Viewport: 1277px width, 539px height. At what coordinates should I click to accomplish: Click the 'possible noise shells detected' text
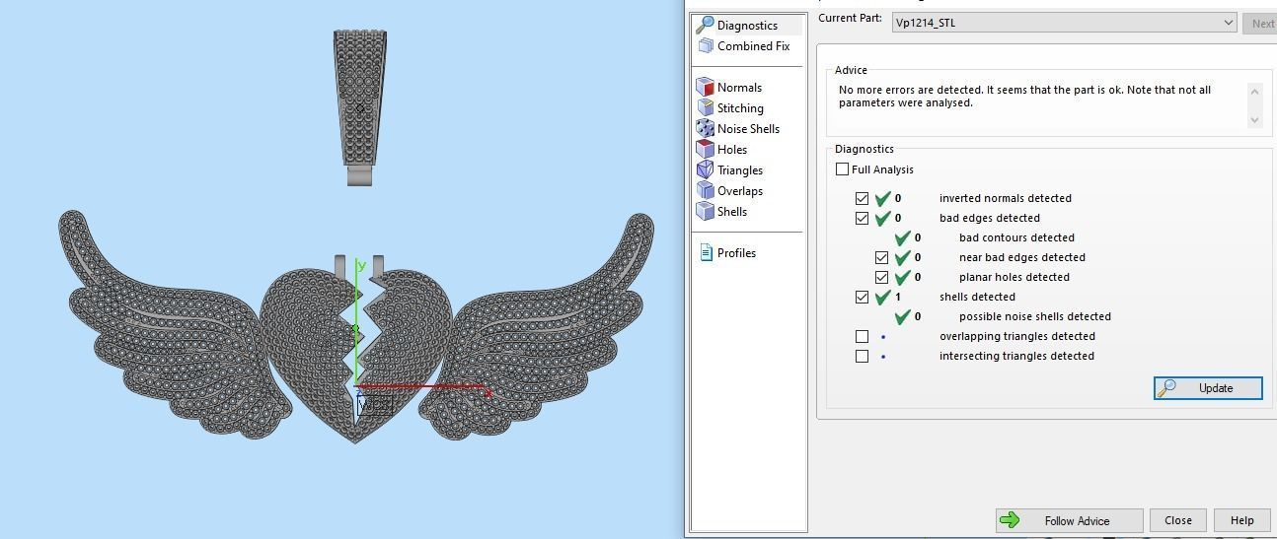pos(1035,316)
